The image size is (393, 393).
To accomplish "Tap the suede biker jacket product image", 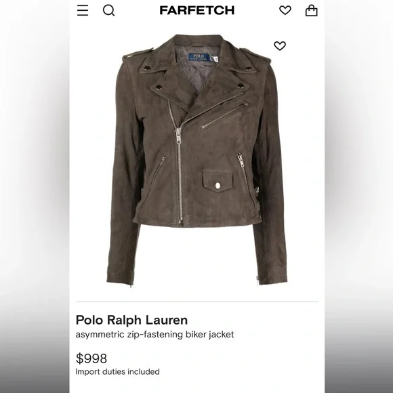I will tap(196, 161).
